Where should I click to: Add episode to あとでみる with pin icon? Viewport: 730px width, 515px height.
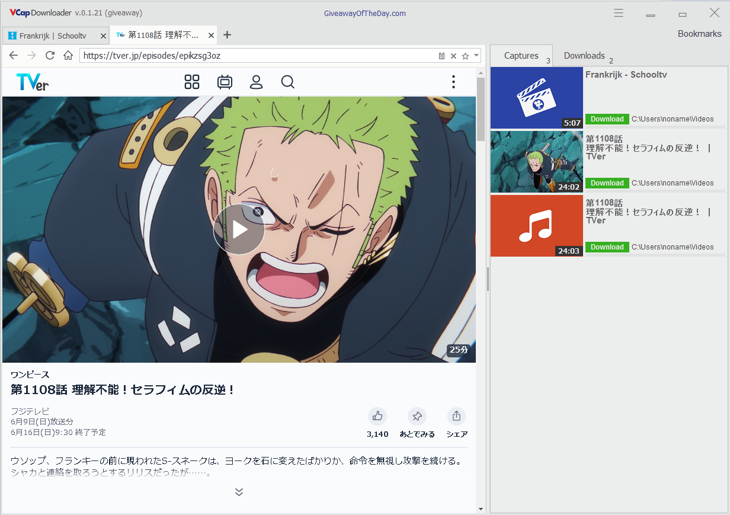tap(417, 416)
